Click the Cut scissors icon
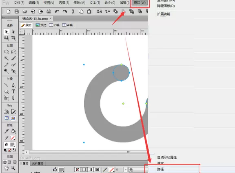This screenshot has height=173, width=235. [73, 11]
